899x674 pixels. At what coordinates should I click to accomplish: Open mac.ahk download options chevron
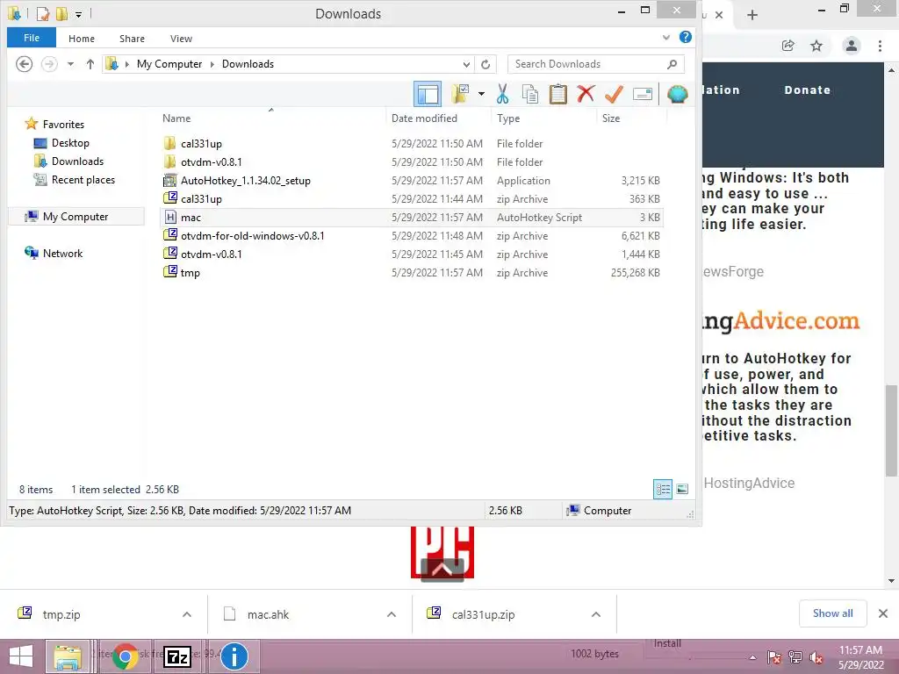[x=392, y=614]
